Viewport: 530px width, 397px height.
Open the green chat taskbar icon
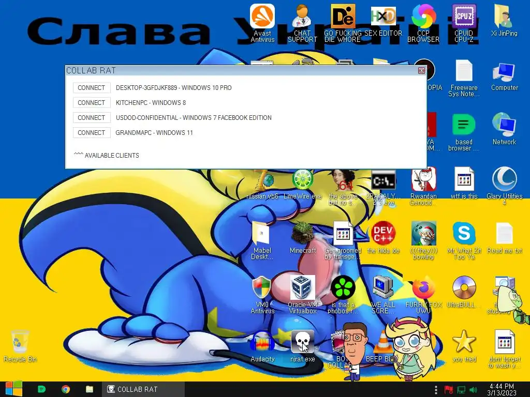coord(41,389)
